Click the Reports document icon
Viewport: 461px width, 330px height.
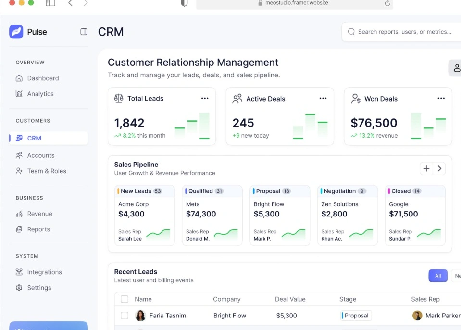click(x=19, y=229)
